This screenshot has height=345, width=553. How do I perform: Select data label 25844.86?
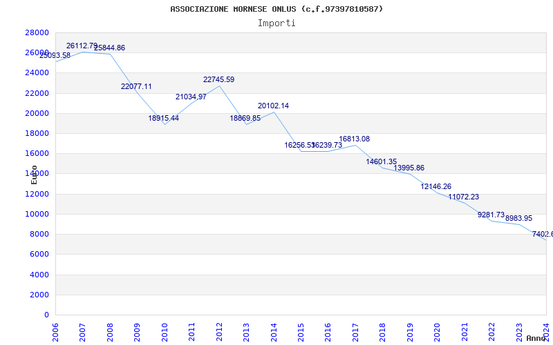109,48
